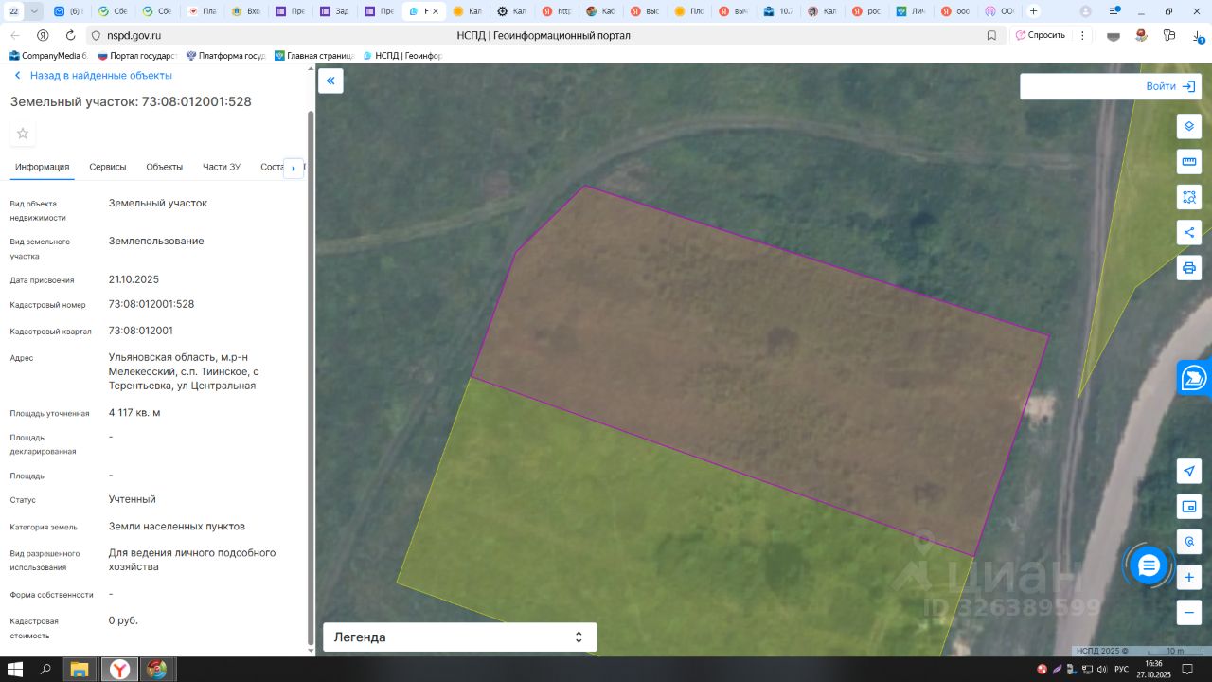Center map on my location

click(1189, 471)
